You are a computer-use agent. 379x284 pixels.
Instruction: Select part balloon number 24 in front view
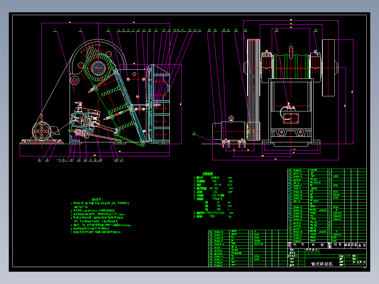276,30
